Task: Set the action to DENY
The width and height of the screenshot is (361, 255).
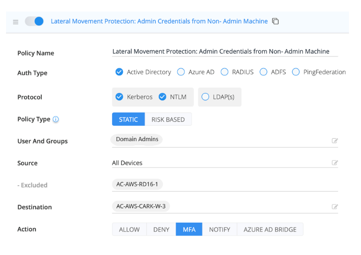Action: pos(161,230)
